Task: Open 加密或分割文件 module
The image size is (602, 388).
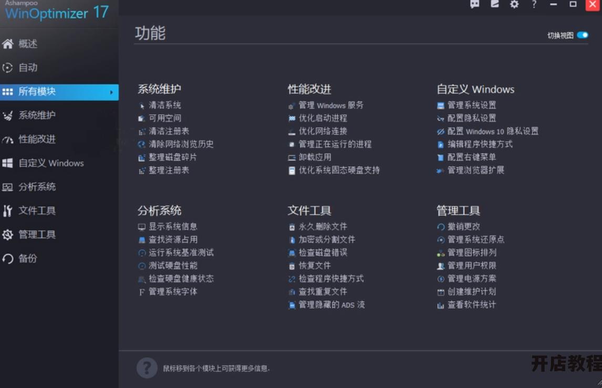Action: click(x=327, y=240)
